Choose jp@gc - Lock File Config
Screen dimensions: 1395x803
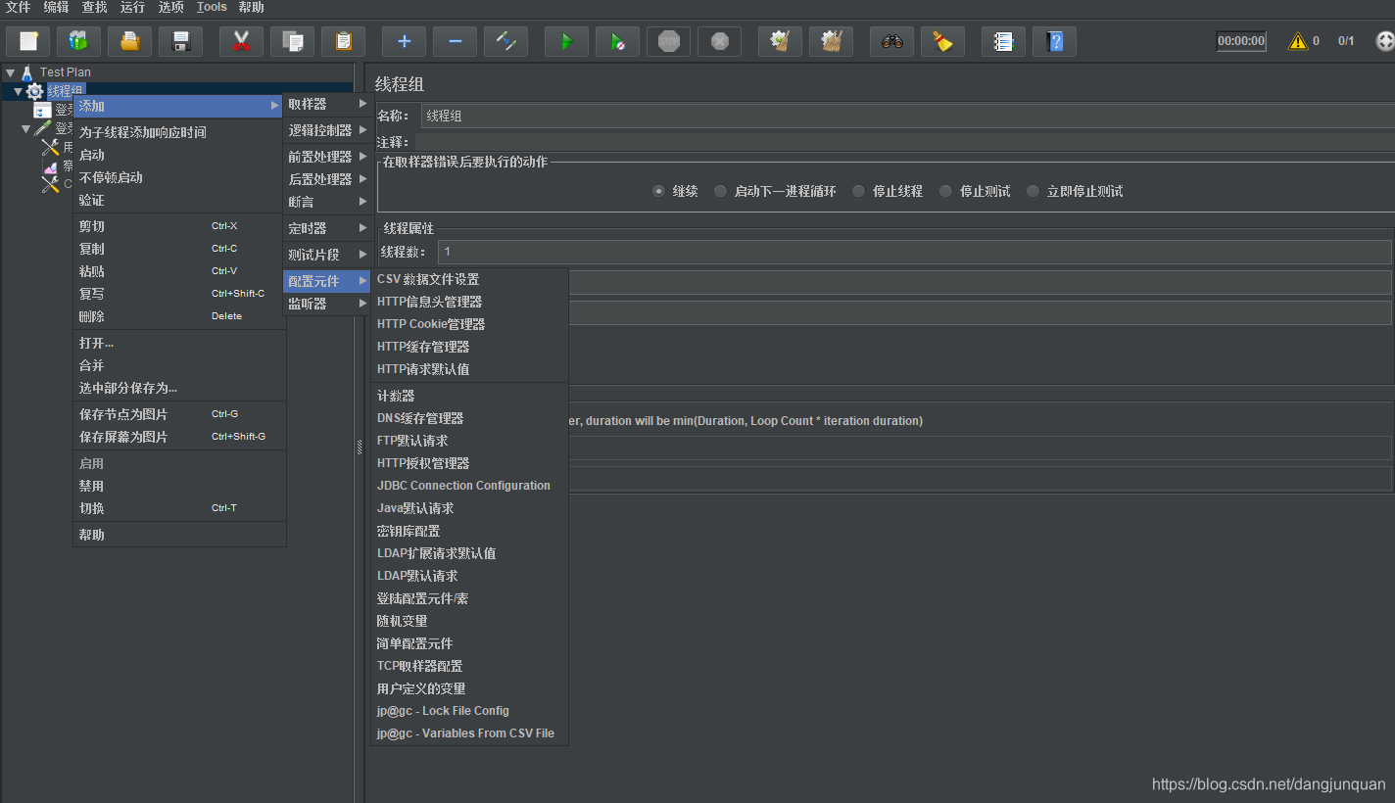(470, 711)
